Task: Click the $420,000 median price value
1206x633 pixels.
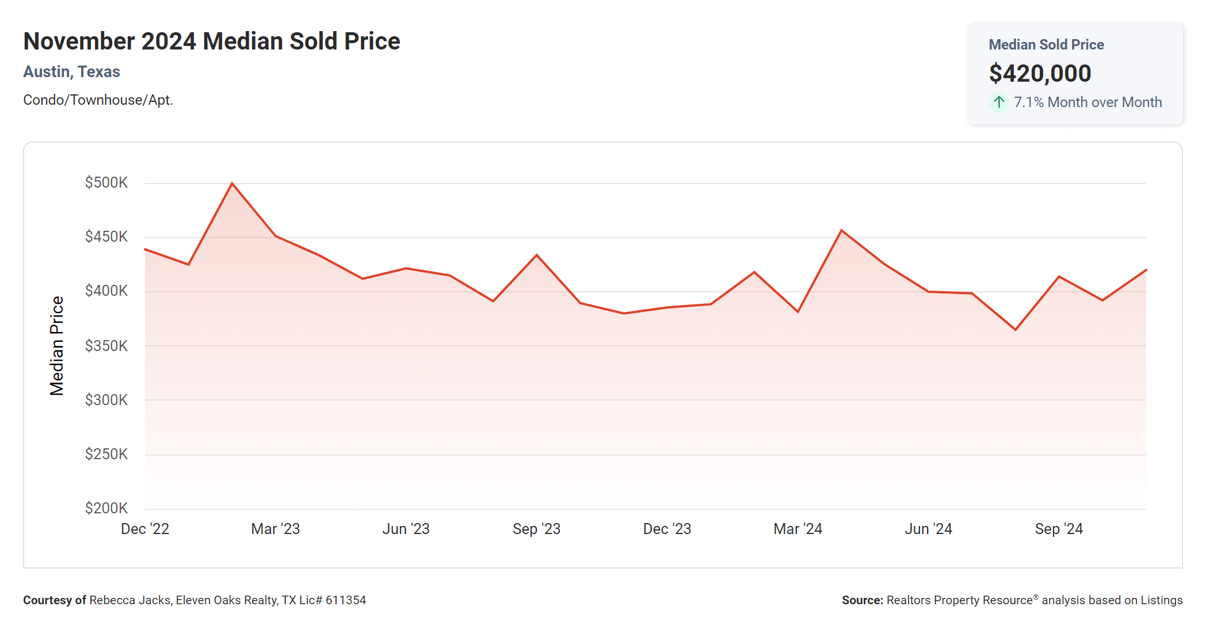Action: tap(1040, 74)
